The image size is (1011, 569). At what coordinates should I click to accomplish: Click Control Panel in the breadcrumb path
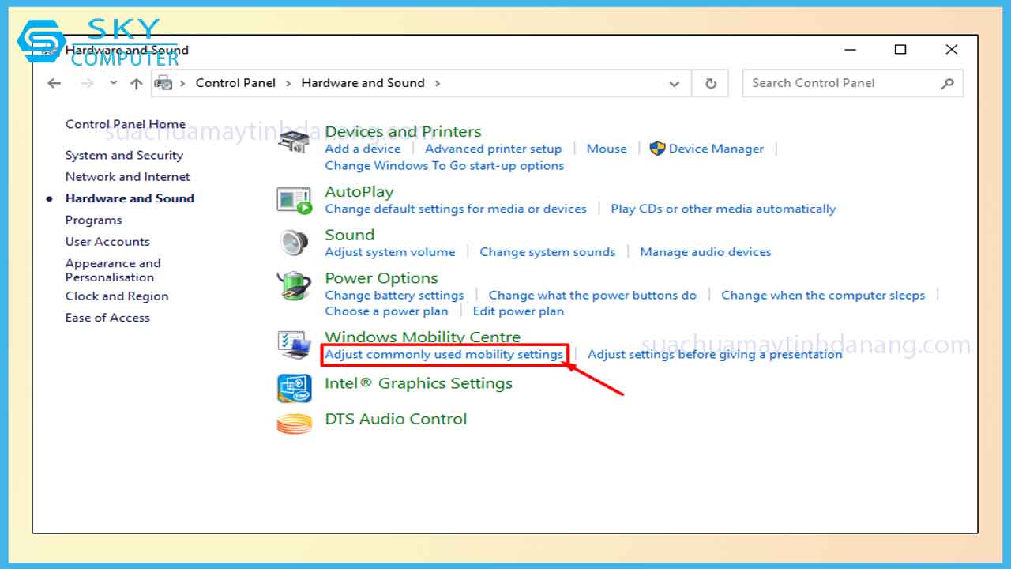[x=235, y=83]
